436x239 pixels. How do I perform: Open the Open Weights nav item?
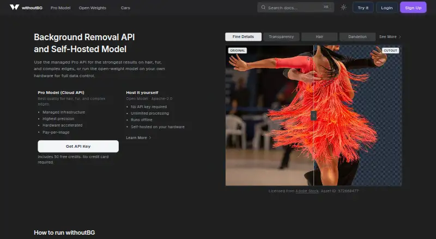(92, 8)
